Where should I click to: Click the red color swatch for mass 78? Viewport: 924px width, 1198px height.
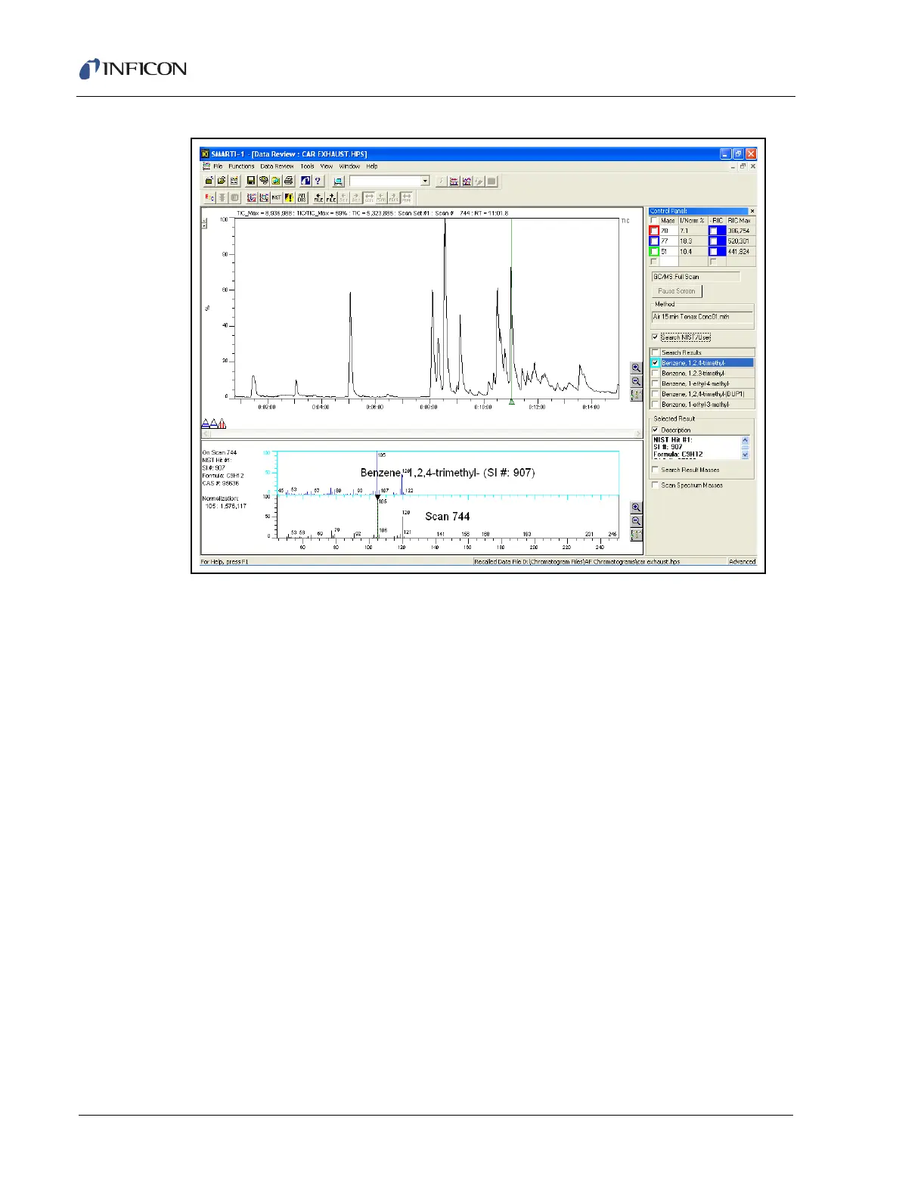click(x=655, y=231)
